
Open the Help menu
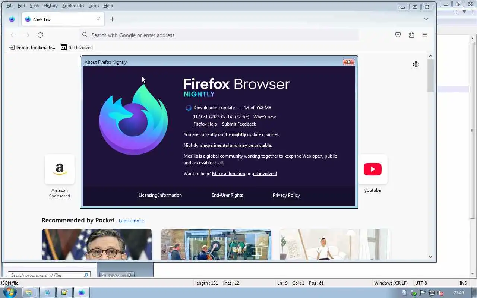pyautogui.click(x=108, y=6)
